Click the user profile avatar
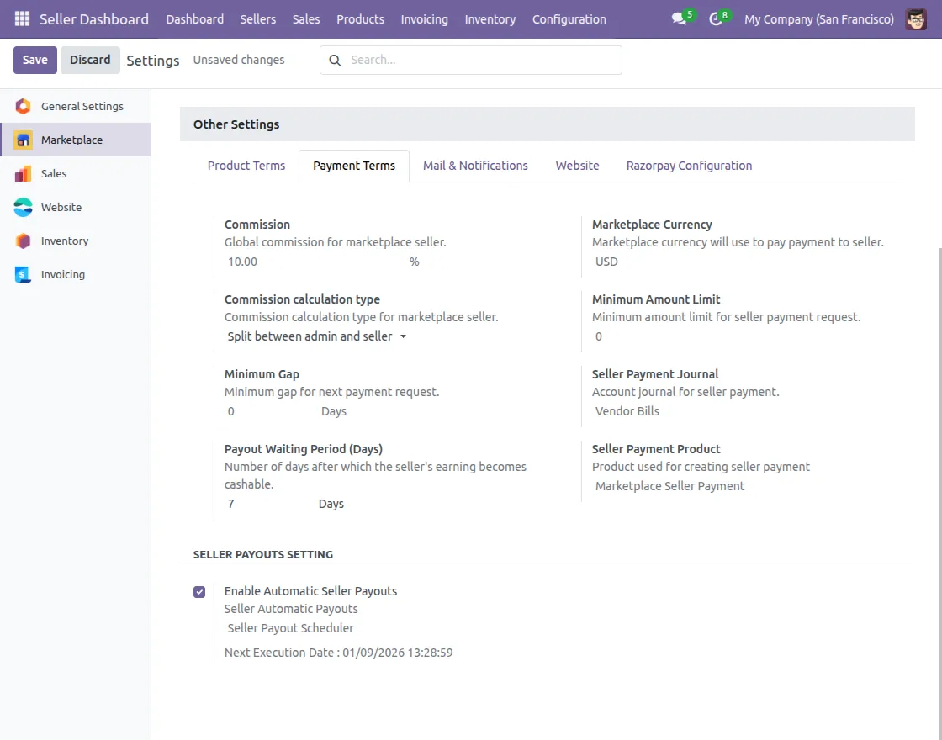942x740 pixels. pyautogui.click(x=916, y=18)
